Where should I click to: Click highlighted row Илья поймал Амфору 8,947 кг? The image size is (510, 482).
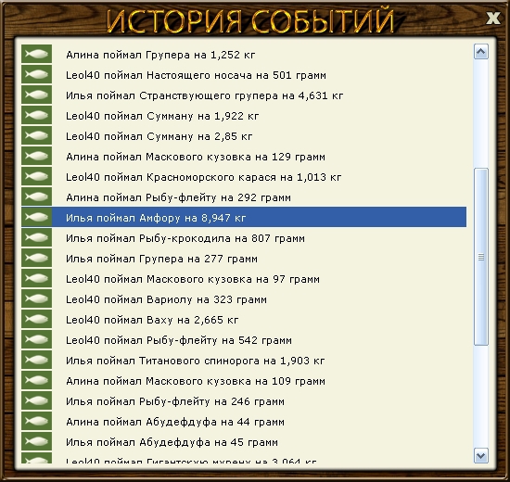[244, 217]
